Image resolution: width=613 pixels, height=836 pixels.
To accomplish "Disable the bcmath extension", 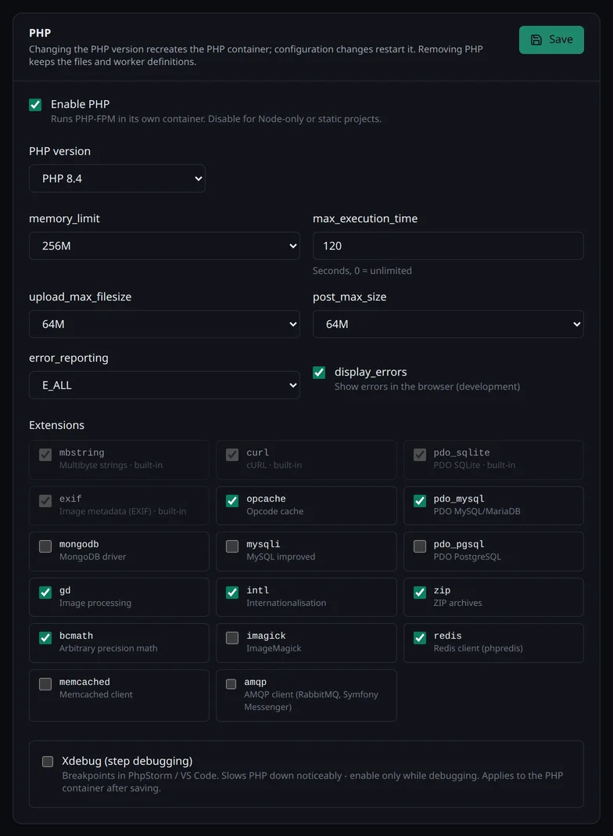I will click(45, 638).
